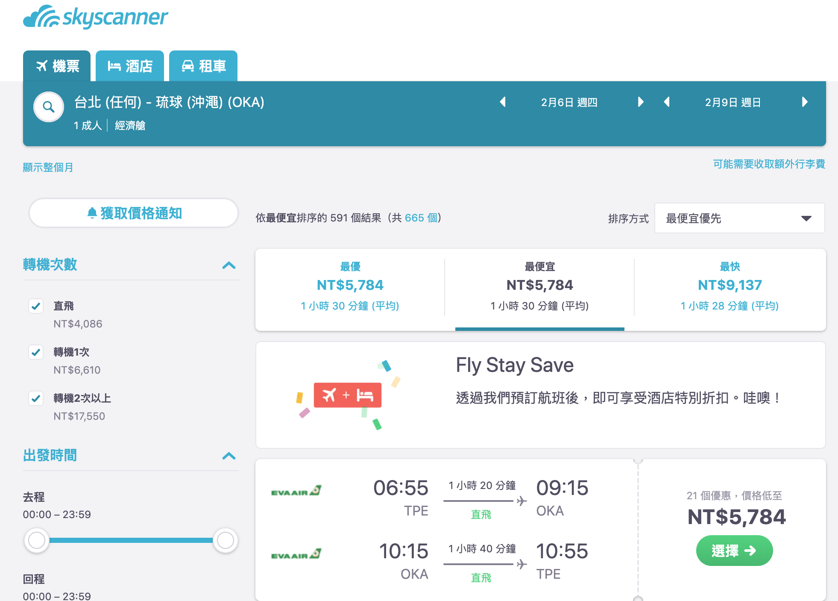This screenshot has width=838, height=601.
Task: Click the 2月6日 週四 departure date
Action: [569, 103]
